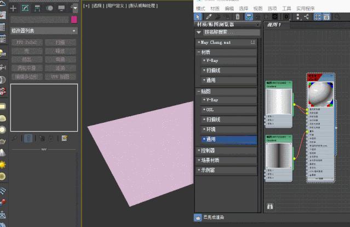This screenshot has height=227, width=350.
Task: Toggle the Pin Stack icon
Action: point(14,139)
